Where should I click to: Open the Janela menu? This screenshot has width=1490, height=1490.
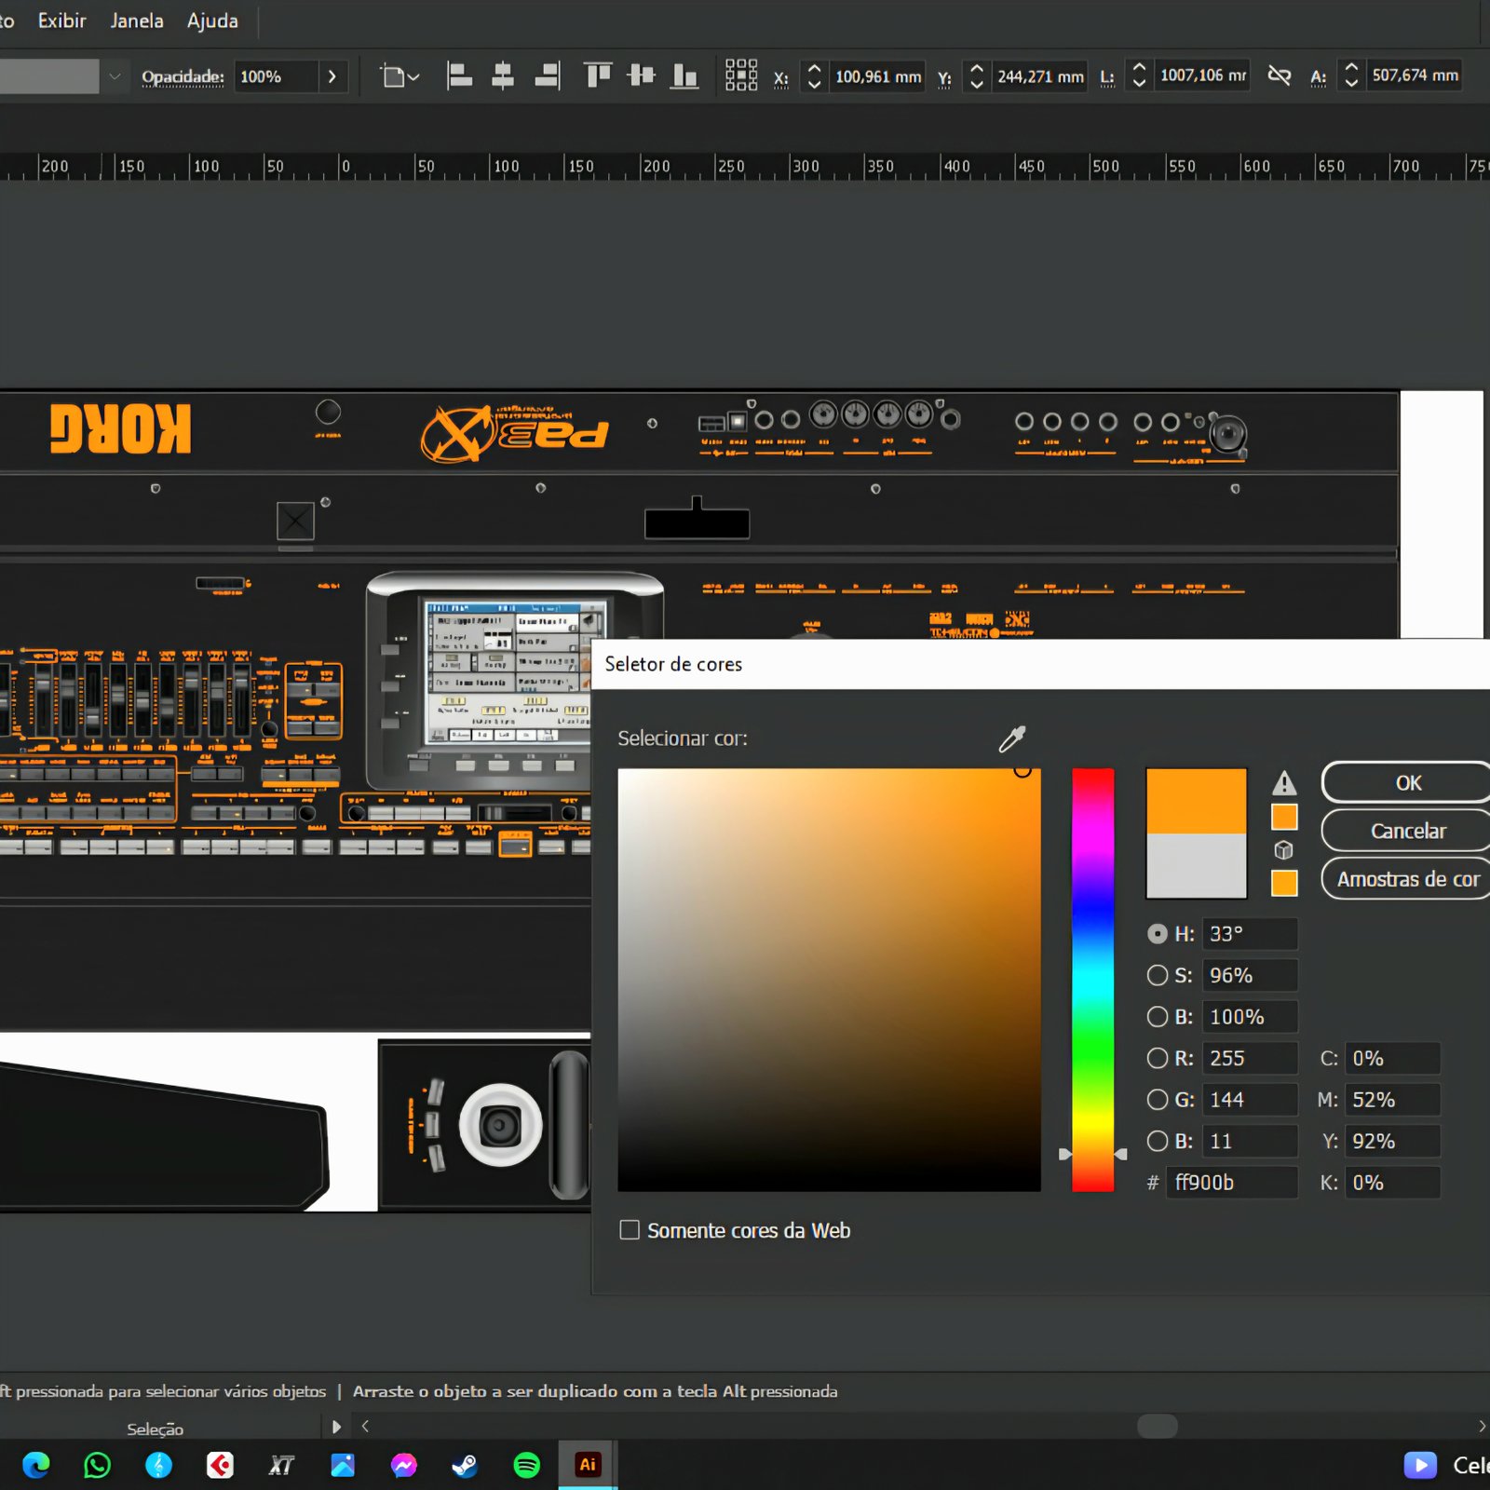(137, 20)
